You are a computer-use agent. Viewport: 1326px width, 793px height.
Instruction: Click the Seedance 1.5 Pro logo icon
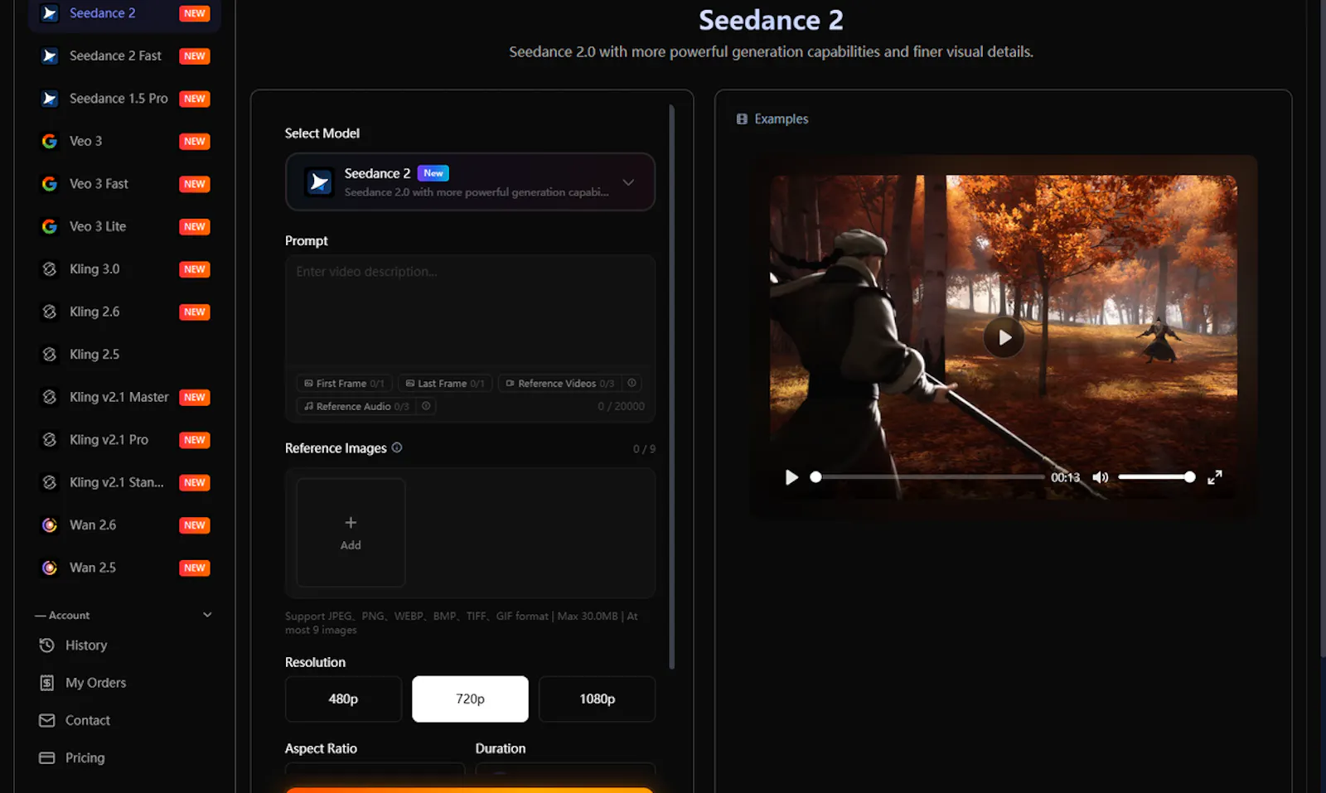(x=50, y=99)
